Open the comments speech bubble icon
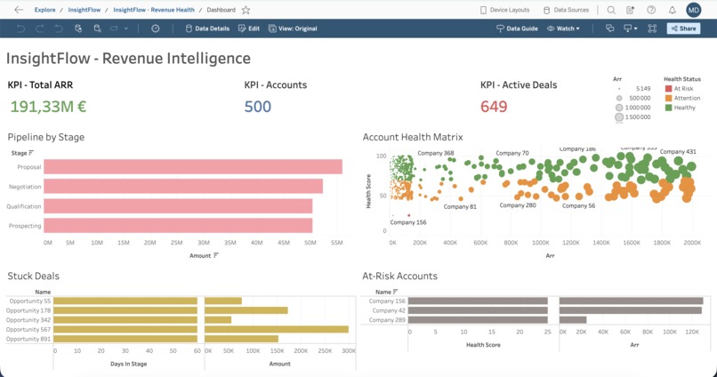The height and width of the screenshot is (377, 717). 610,28
